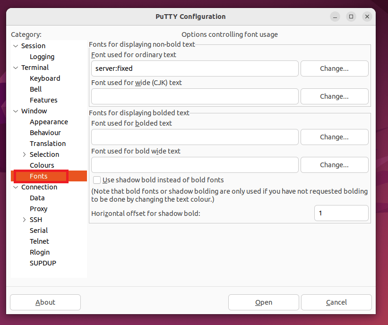The height and width of the screenshot is (325, 388).
Task: Click the ordinary text font field
Action: pyautogui.click(x=195, y=68)
